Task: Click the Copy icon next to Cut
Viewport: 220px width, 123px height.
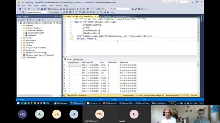Action: [80, 9]
